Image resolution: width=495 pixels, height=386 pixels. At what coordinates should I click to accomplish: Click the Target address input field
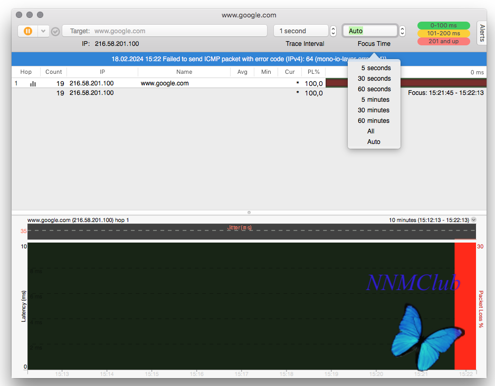tap(165, 31)
